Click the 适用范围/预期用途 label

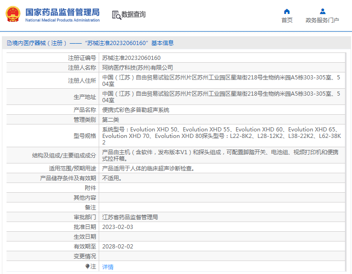point(73,168)
